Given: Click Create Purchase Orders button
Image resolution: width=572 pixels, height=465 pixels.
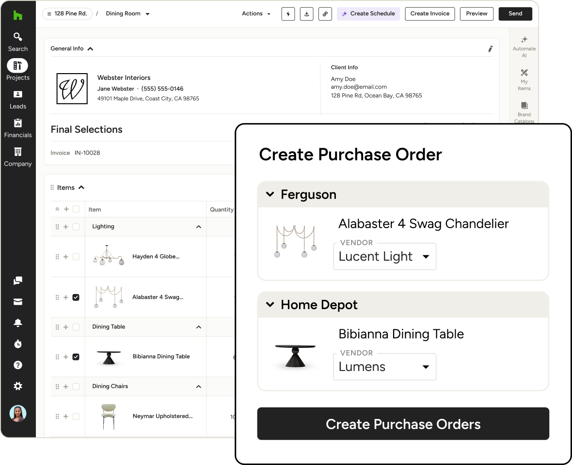Looking at the screenshot, I should pos(403,424).
